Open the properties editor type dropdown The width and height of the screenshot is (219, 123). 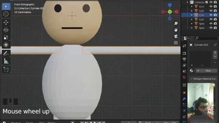[x=186, y=38]
